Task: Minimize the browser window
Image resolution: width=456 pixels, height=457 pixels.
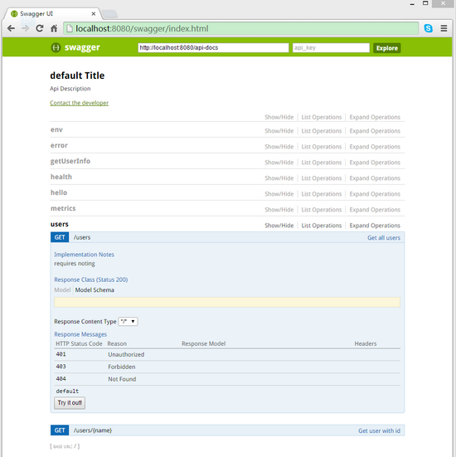Action: [412, 4]
